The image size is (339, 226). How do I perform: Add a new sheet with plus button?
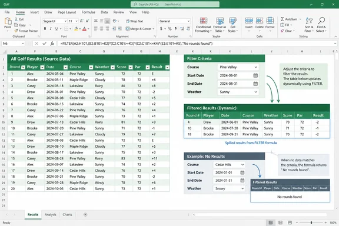click(x=85, y=215)
